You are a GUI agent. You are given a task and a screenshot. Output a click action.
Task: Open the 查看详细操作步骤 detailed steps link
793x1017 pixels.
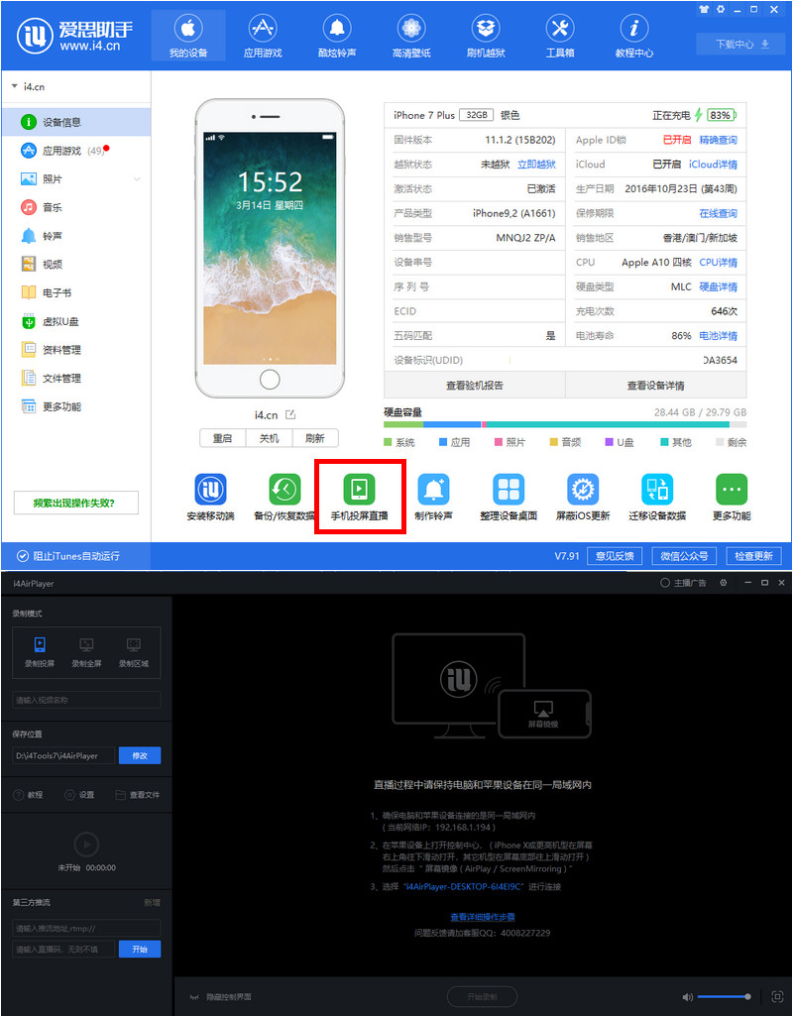click(485, 916)
